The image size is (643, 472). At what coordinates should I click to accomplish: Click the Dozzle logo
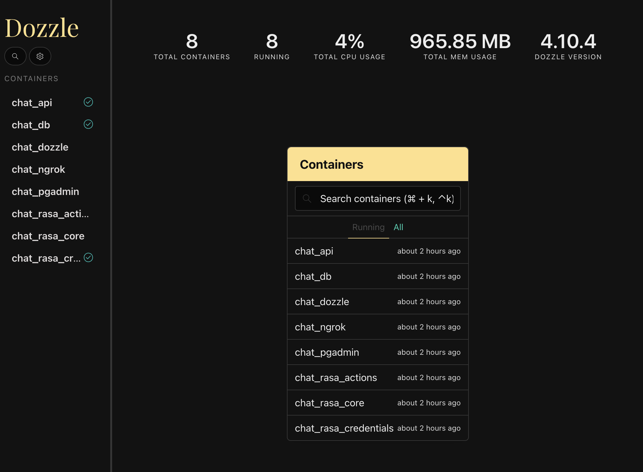pos(42,28)
